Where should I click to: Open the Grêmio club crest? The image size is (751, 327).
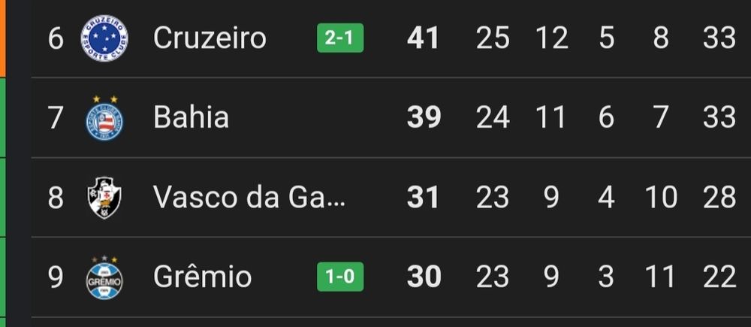point(104,277)
